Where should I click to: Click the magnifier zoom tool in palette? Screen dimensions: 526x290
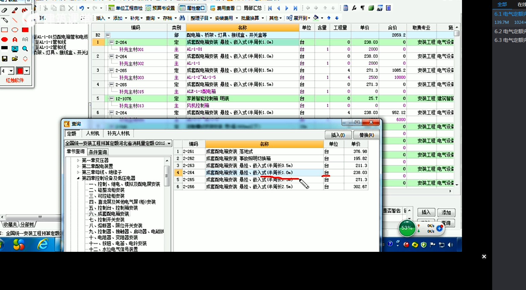[x=25, y=49]
